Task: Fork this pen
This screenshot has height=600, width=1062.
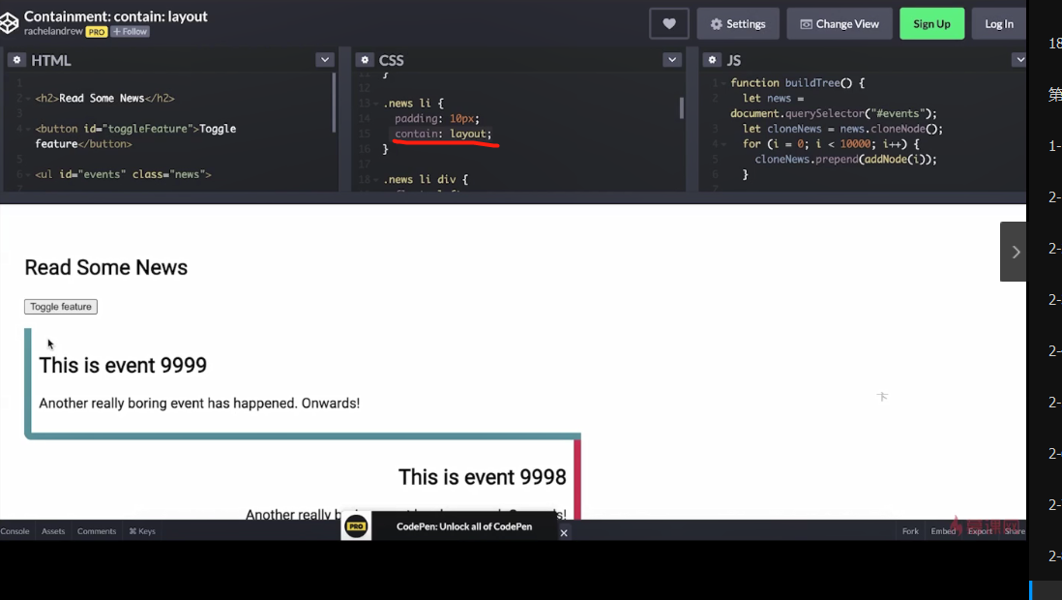Action: (910, 531)
